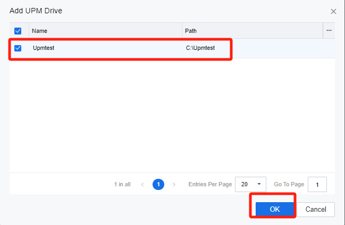Click the Go To Page input field
The width and height of the screenshot is (345, 225).
pos(317,184)
